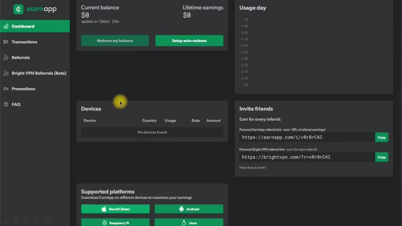Screen dimensions: 402x226
Task: Click the mail icon at sidebar bottom
Action: tap(16, 221)
